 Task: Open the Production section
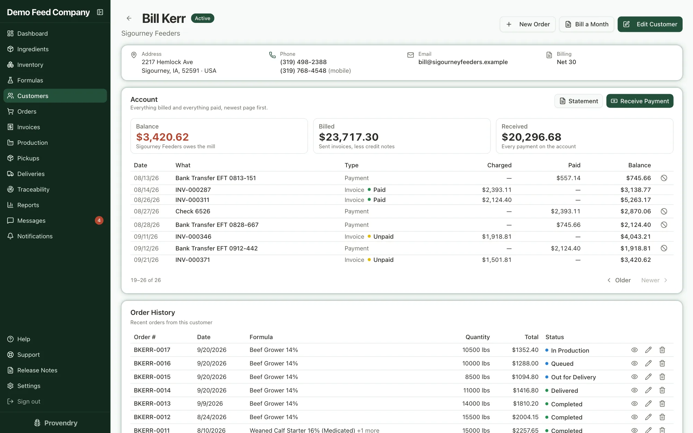pyautogui.click(x=55, y=143)
